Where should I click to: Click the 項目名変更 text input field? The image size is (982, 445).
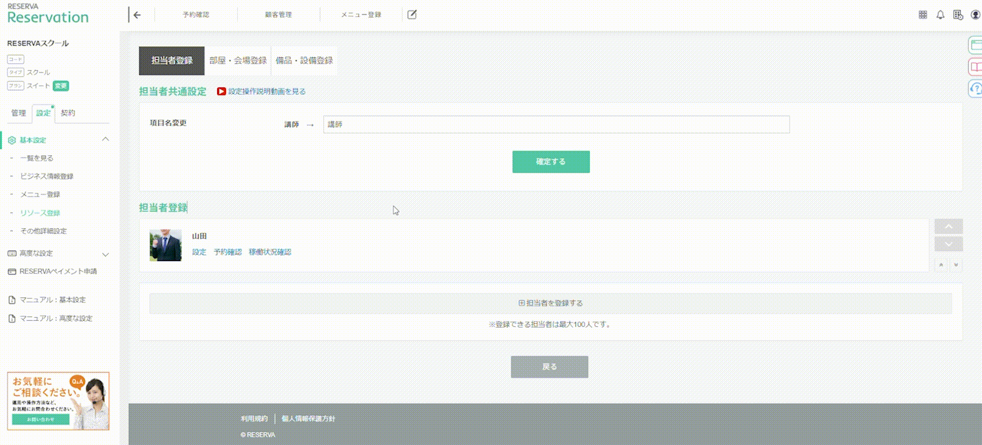pos(556,125)
